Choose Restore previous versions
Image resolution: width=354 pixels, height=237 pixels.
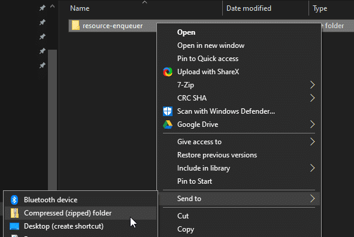[239, 155]
